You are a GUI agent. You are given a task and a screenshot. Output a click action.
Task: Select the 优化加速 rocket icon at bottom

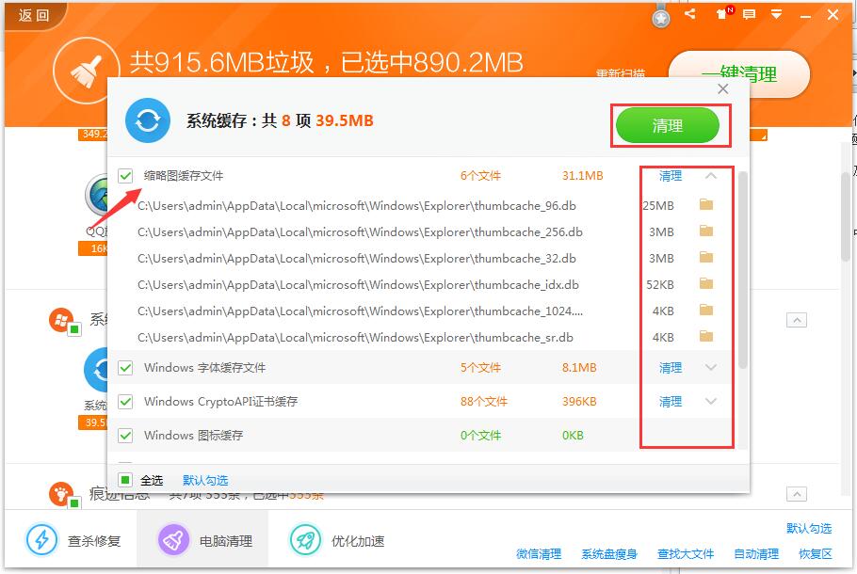pyautogui.click(x=303, y=538)
